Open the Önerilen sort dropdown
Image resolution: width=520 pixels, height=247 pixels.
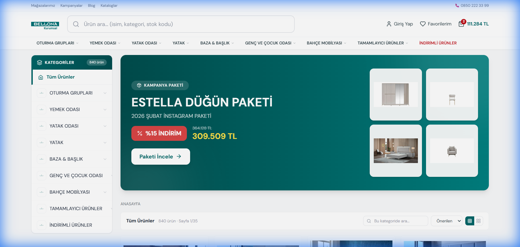coord(446,221)
